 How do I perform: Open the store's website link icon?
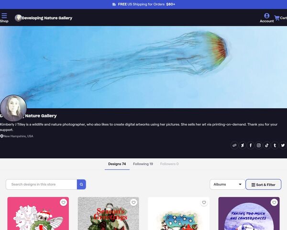point(234,146)
